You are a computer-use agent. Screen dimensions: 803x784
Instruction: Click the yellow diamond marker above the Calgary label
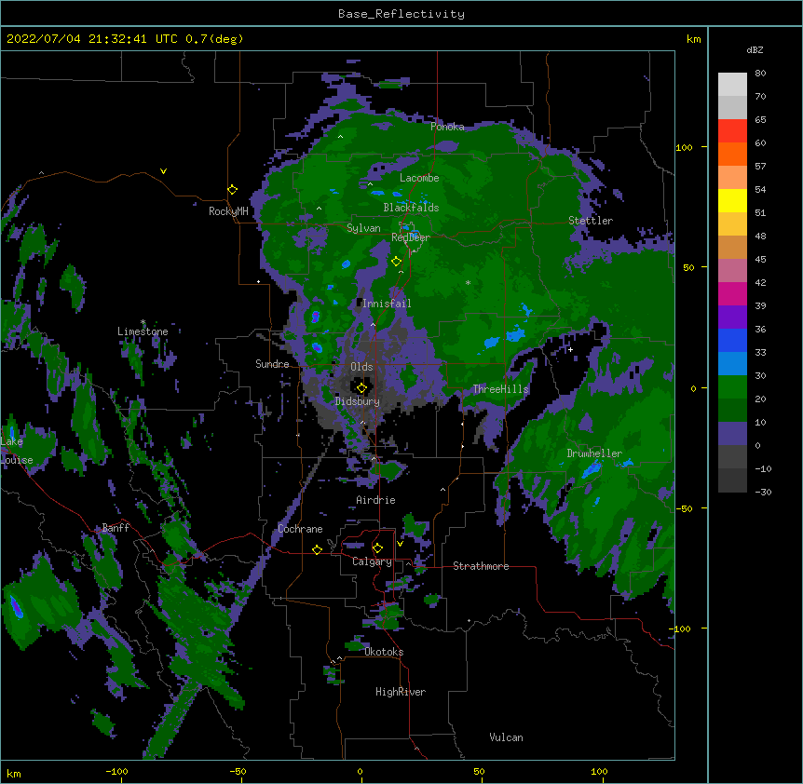[x=377, y=548]
